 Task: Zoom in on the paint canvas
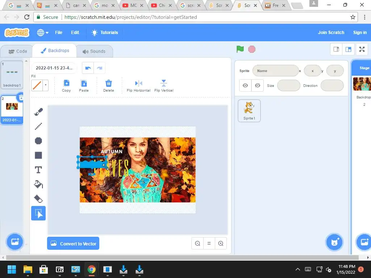[x=221, y=243]
